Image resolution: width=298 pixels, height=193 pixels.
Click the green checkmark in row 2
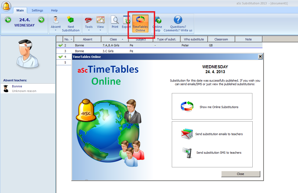pyautogui.click(x=61, y=45)
